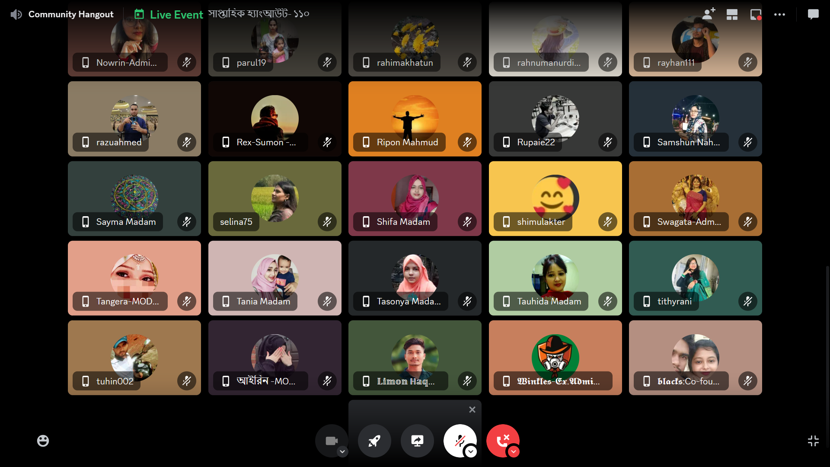Start an Activity with the rocket icon
This screenshot has width=830, height=467.
point(374,441)
